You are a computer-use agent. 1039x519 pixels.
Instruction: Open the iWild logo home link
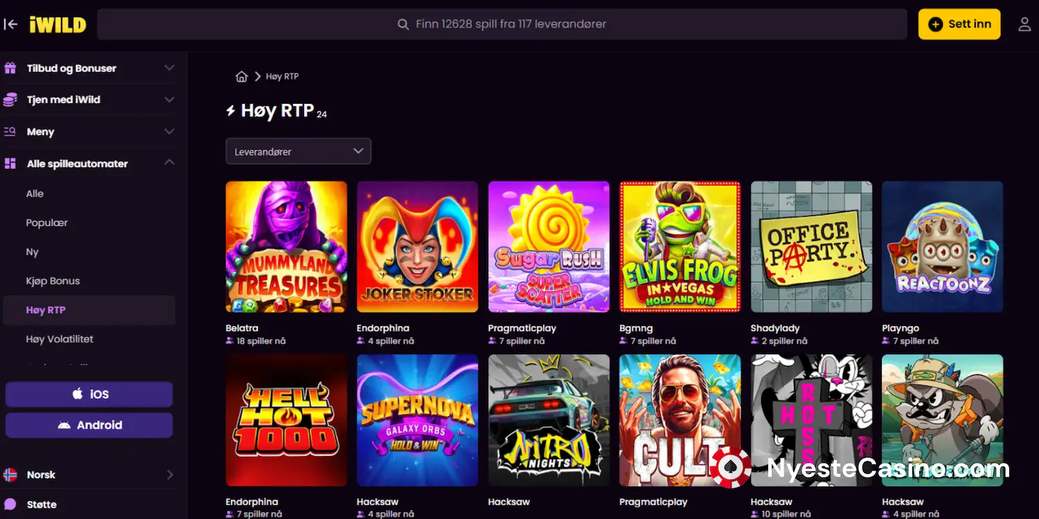(x=57, y=25)
